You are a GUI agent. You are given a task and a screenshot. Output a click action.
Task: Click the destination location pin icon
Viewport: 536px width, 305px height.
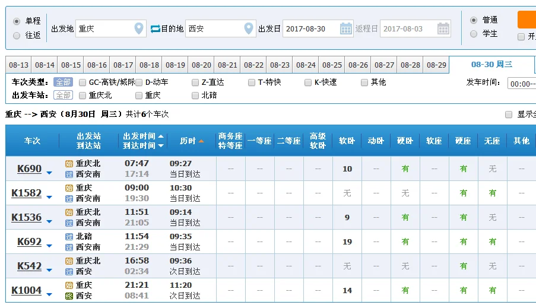(249, 28)
